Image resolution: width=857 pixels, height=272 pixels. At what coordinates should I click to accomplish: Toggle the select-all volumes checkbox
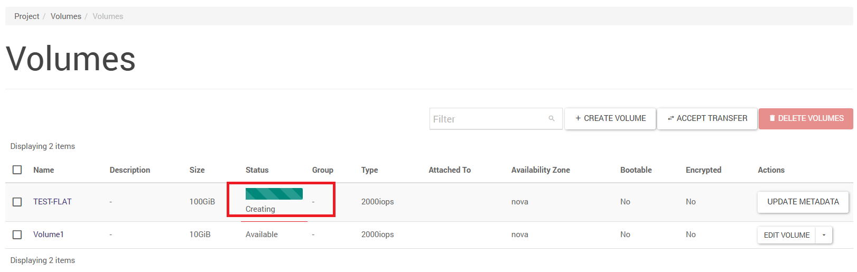click(17, 170)
